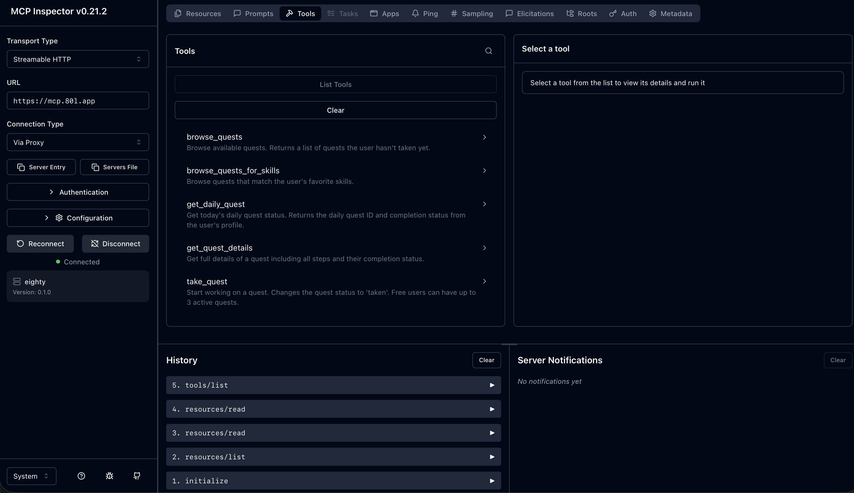Select the browse_quests tool
Image resolution: width=854 pixels, height=493 pixels.
pyautogui.click(x=336, y=142)
